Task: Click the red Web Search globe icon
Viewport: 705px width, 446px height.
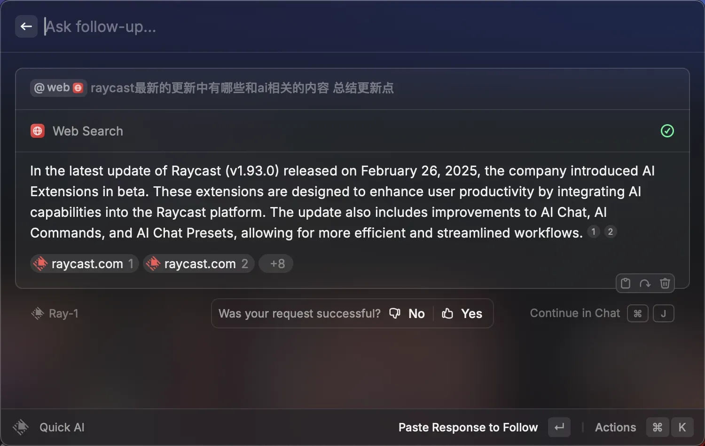Action: (x=38, y=131)
